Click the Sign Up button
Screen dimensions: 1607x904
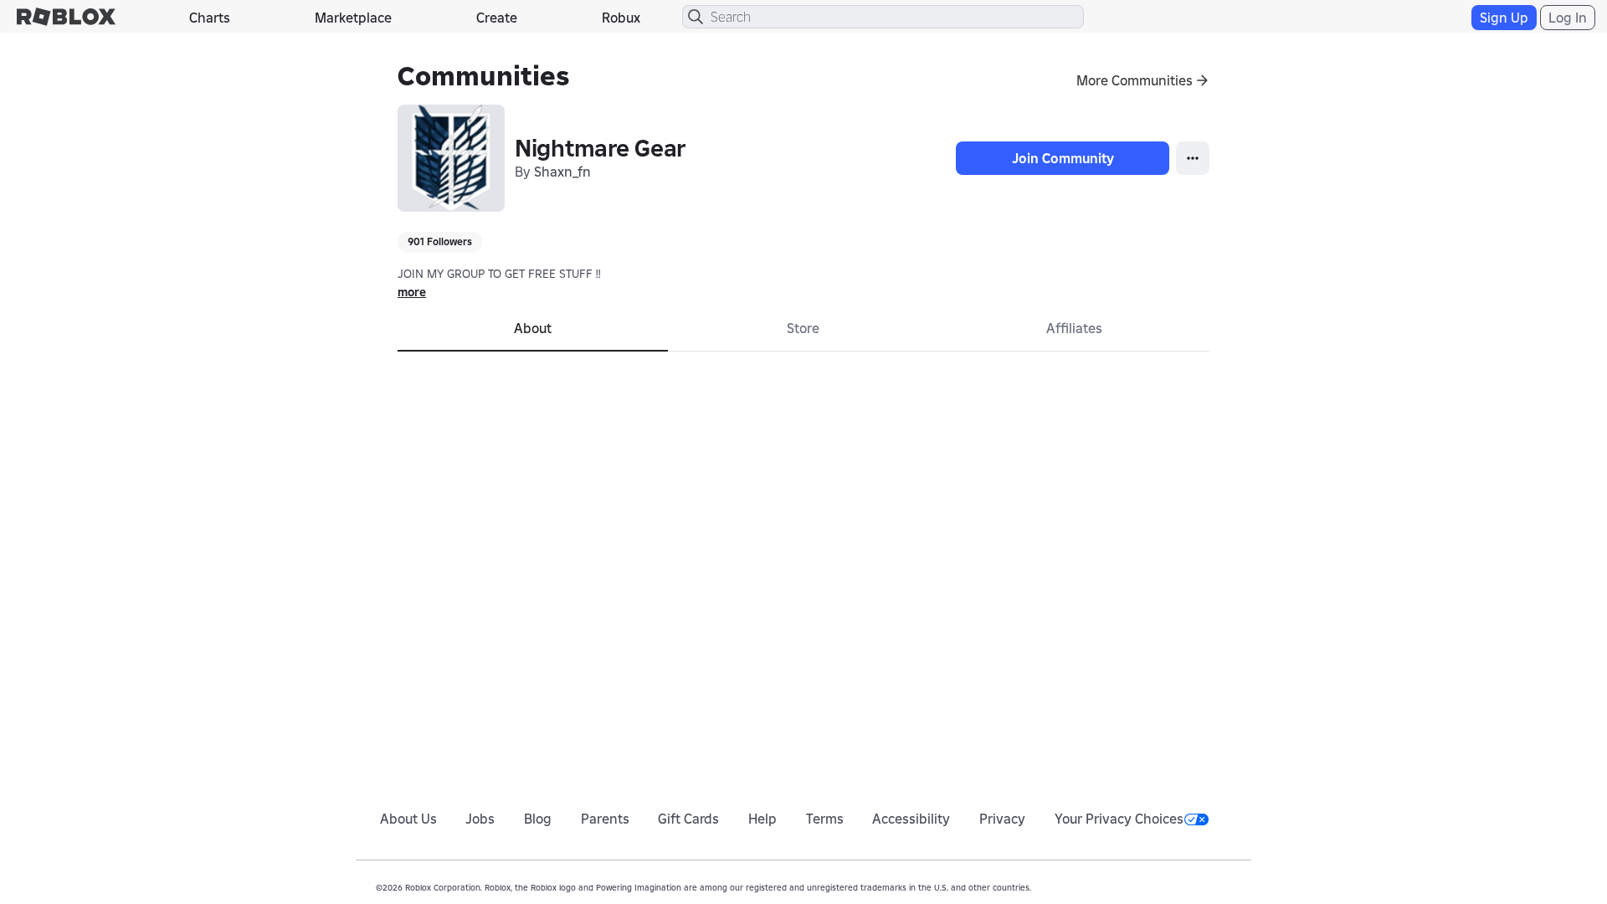[1503, 18]
